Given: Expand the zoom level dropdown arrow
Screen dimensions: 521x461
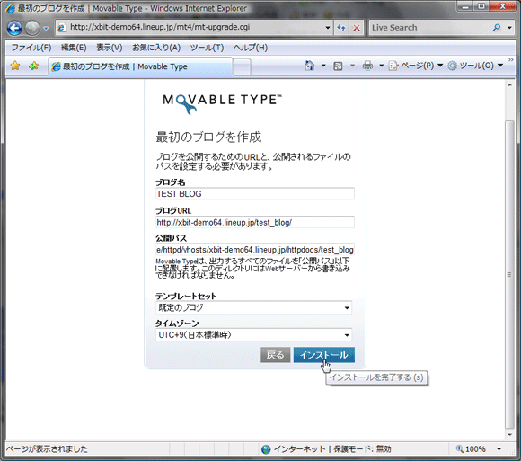Looking at the screenshot, I should pyautogui.click(x=499, y=449).
